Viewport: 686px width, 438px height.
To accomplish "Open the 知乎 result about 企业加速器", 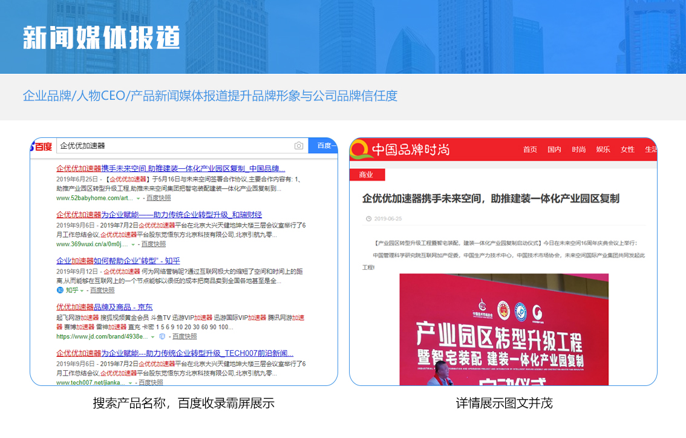I will coord(118,261).
